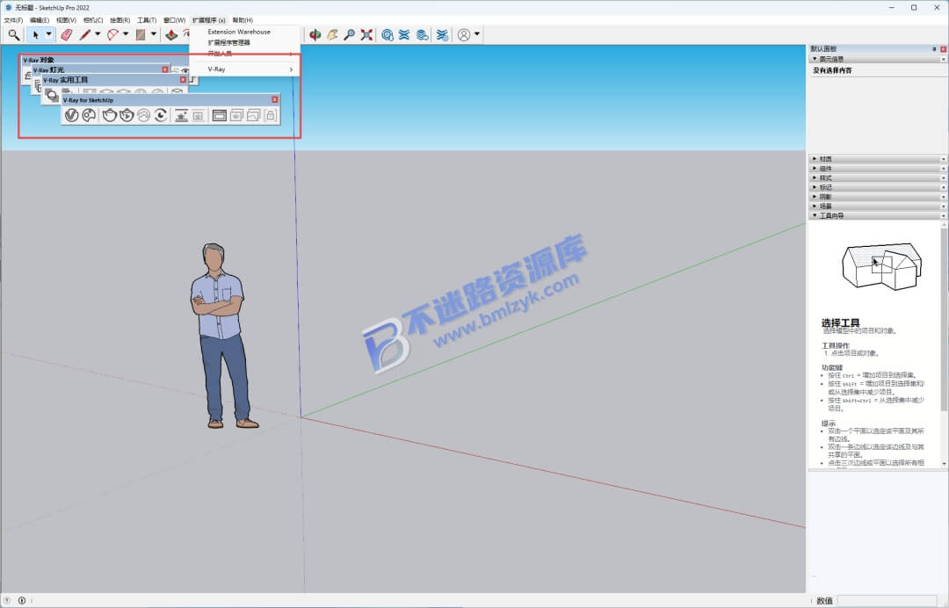949x608 pixels.
Task: Toggle the pin auto-hide on 默认面板
Action: tap(934, 49)
